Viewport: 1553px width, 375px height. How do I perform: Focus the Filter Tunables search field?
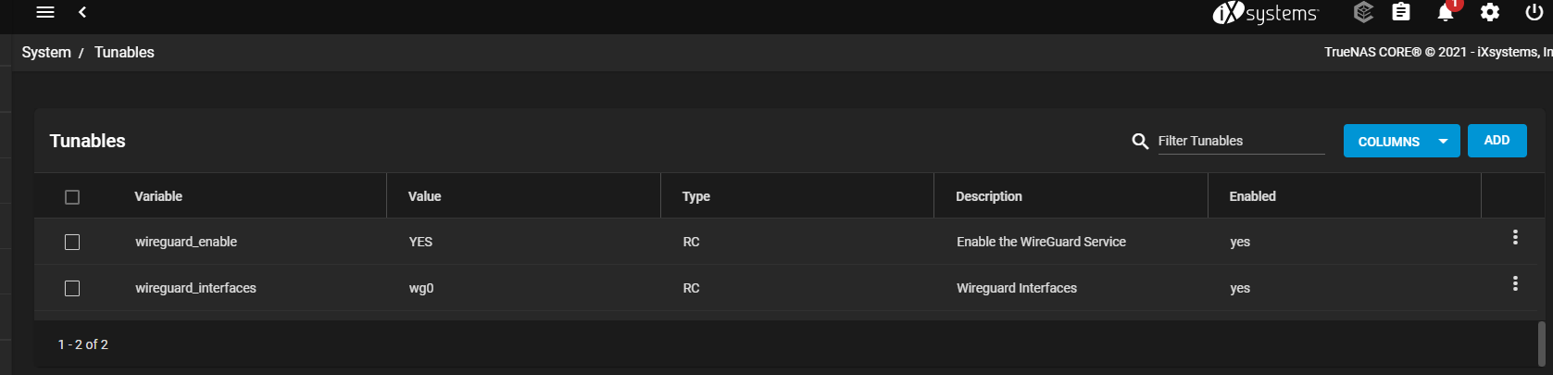click(x=1241, y=141)
